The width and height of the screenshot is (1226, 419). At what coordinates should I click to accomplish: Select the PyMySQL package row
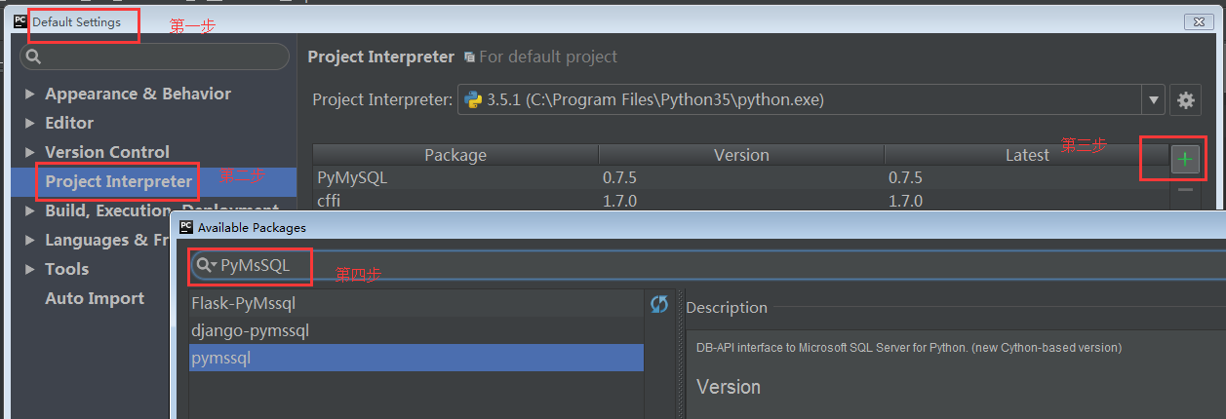point(741,178)
